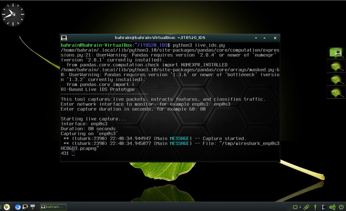This screenshot has width=346, height=211.
Task: Click the exclamation notification tray icon
Action: (315, 207)
